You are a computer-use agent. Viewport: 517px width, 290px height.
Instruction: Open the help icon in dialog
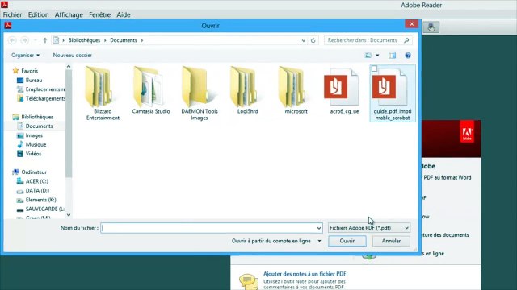[408, 56]
